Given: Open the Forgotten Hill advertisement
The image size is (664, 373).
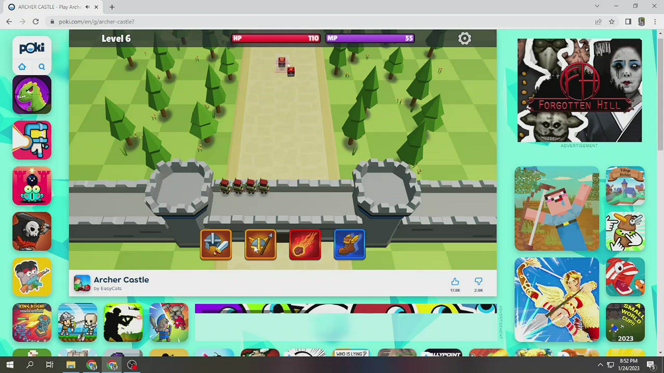Looking at the screenshot, I should tap(579, 90).
